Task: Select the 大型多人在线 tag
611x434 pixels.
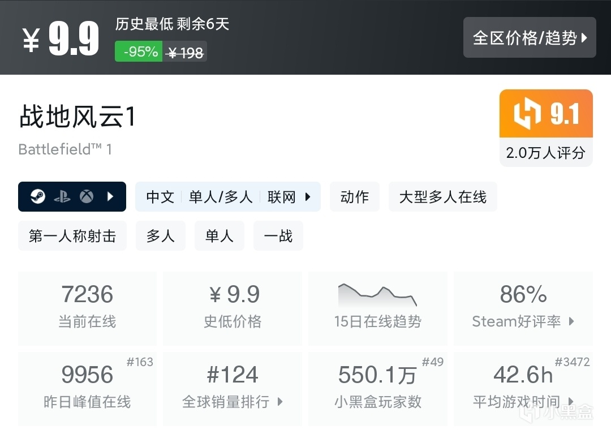Action: (442, 197)
